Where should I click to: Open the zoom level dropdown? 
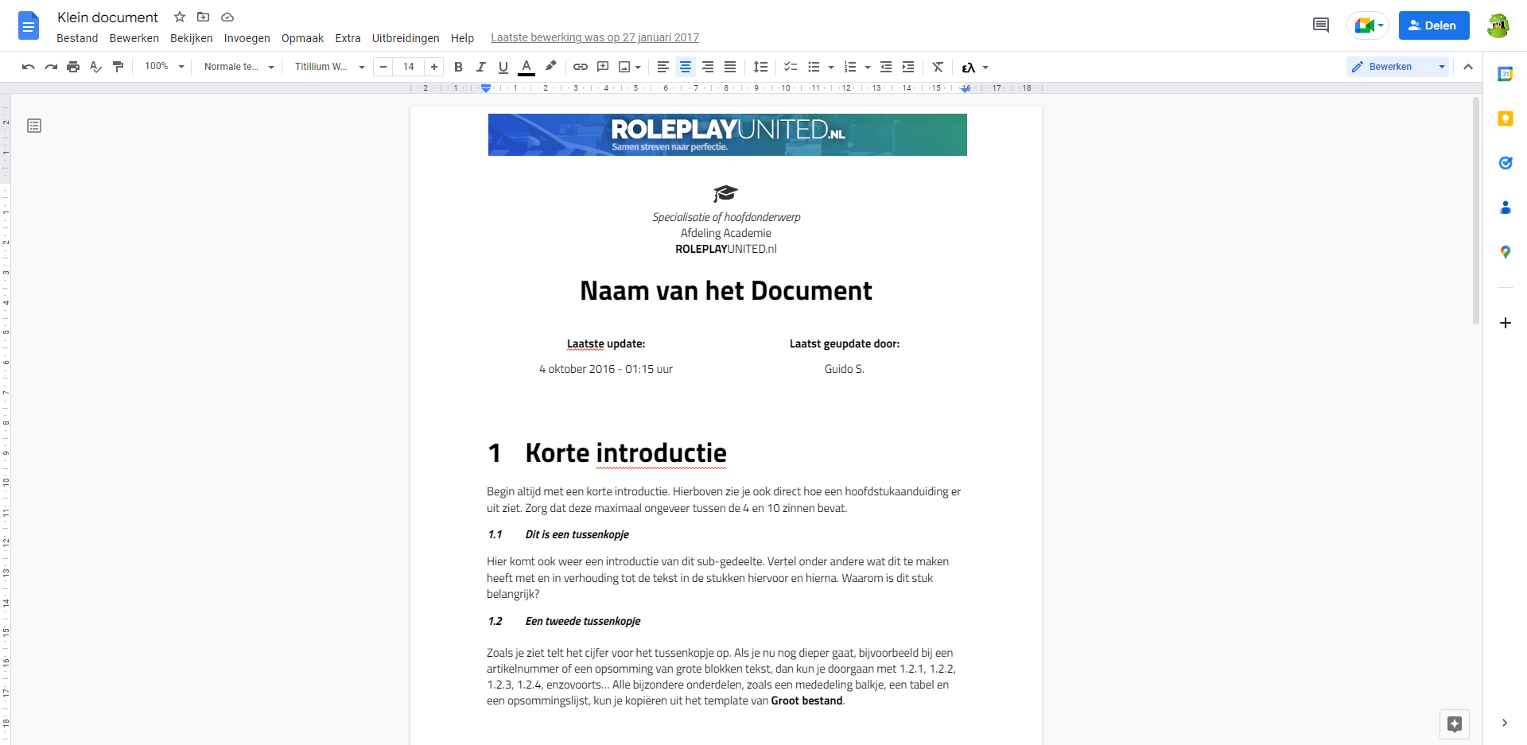[x=164, y=67]
